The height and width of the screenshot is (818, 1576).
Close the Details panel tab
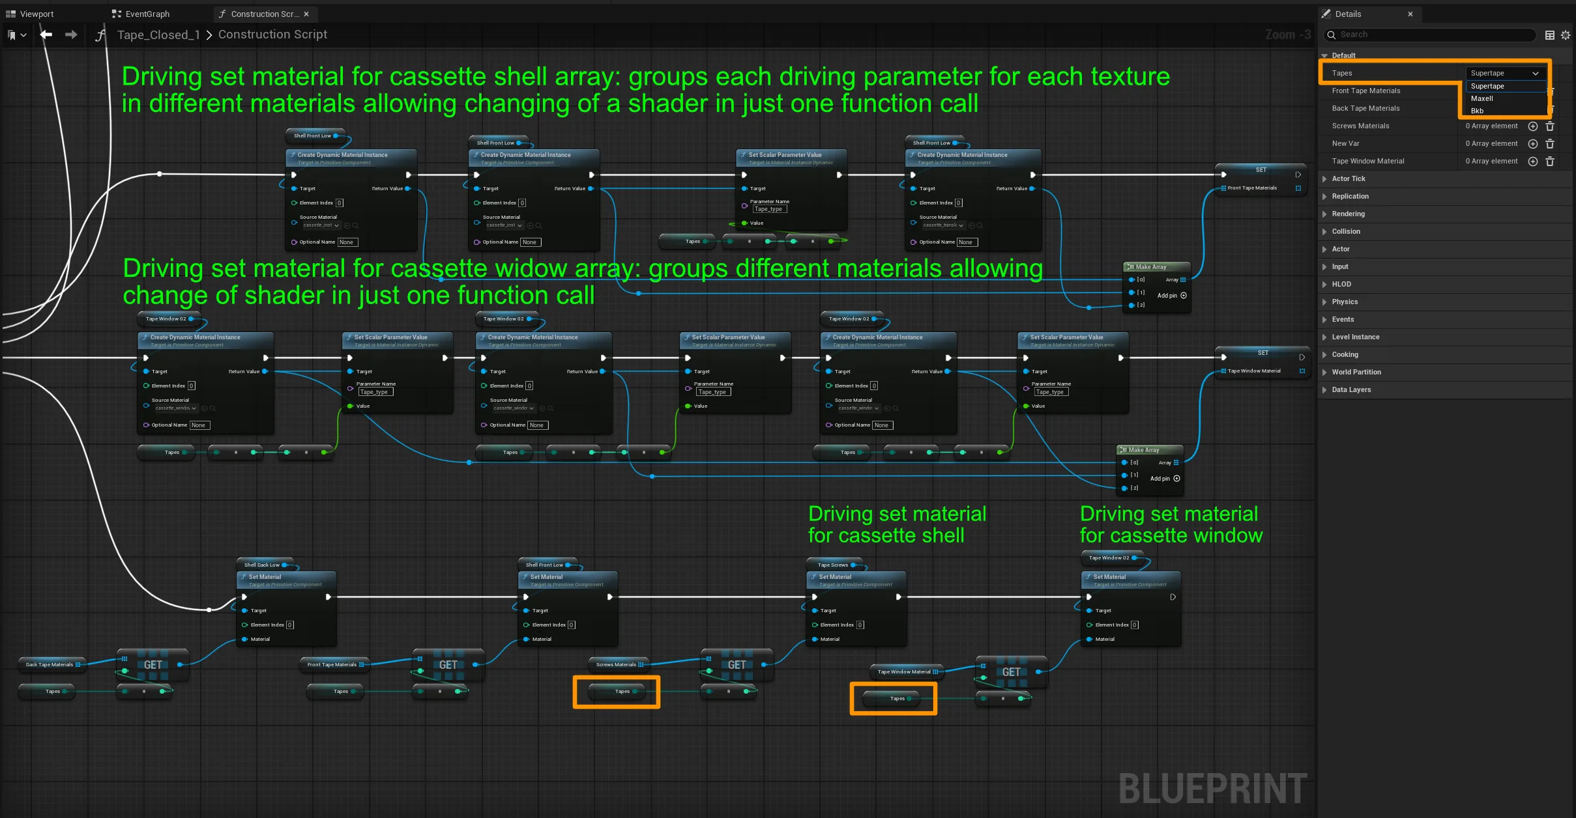(1410, 14)
